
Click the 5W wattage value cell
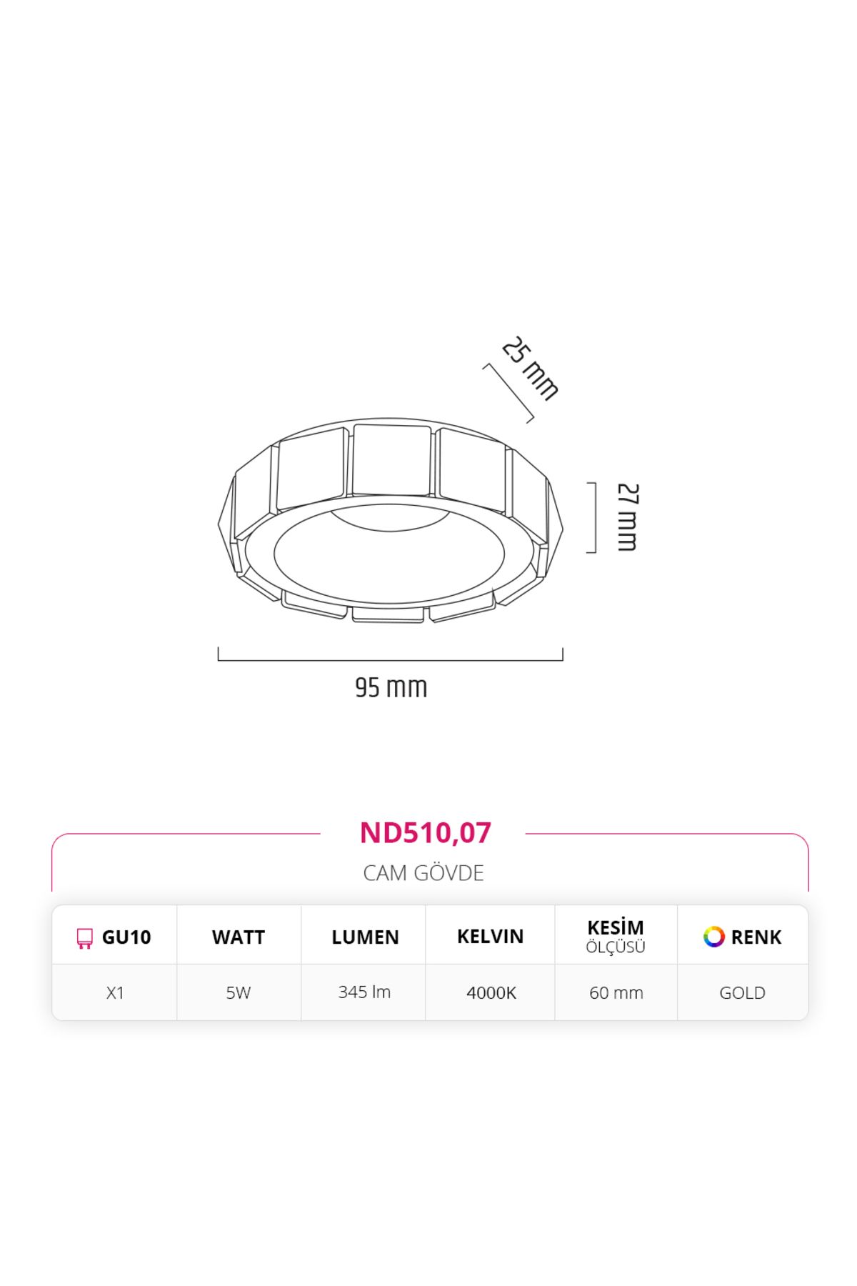click(239, 993)
